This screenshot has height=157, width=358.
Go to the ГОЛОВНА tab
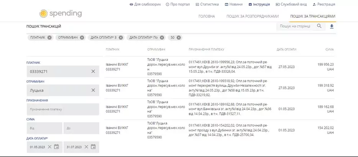pyautogui.click(x=207, y=16)
